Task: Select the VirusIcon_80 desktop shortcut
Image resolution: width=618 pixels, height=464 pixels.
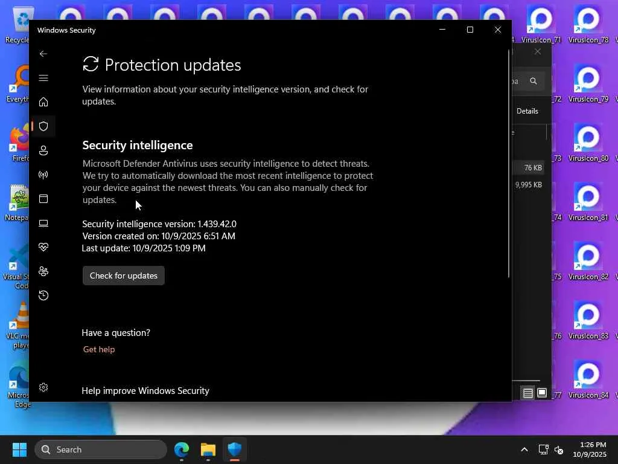Action: [x=588, y=143]
